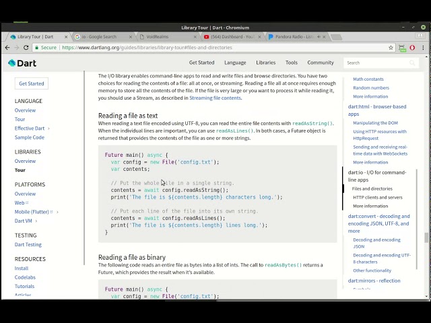
Task: Open Libraries Overview link
Action: point(25,161)
